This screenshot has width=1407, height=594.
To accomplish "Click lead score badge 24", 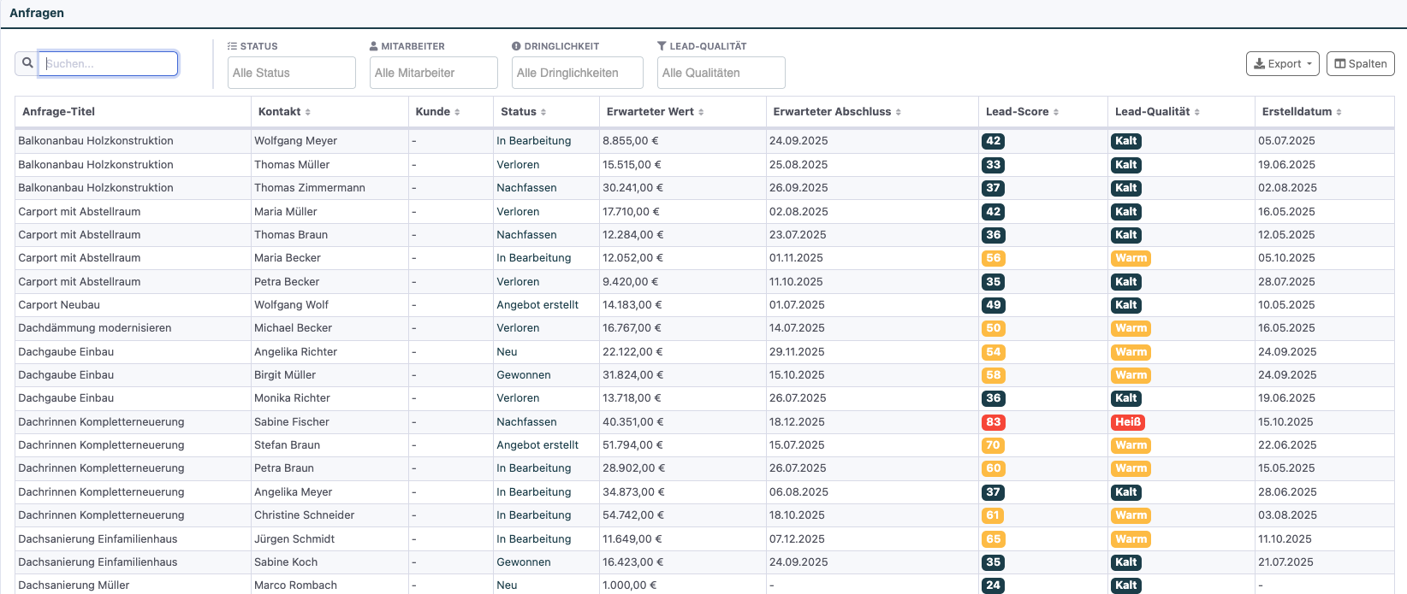I will (x=993, y=585).
